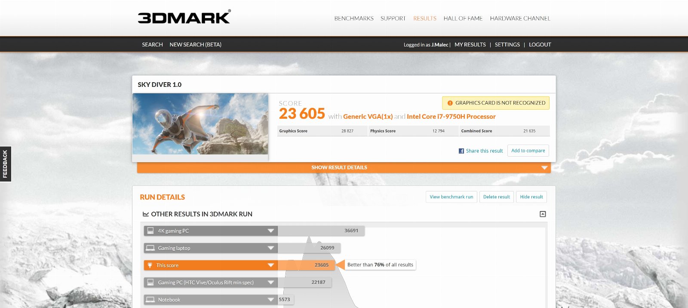This screenshot has height=308, width=688.
Task: Click the overall score 23 605
Action: tap(302, 114)
